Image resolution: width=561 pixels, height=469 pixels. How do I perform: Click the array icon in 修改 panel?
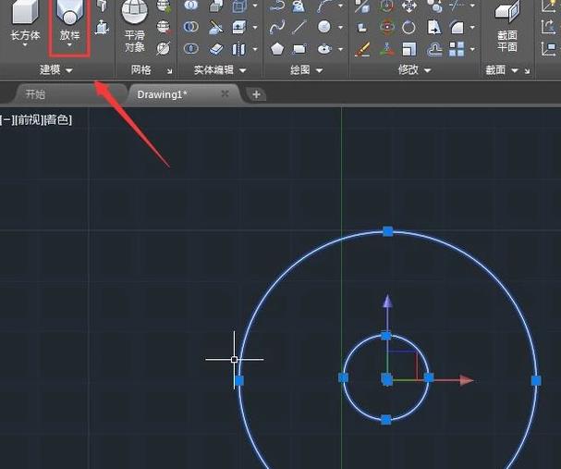coord(456,48)
